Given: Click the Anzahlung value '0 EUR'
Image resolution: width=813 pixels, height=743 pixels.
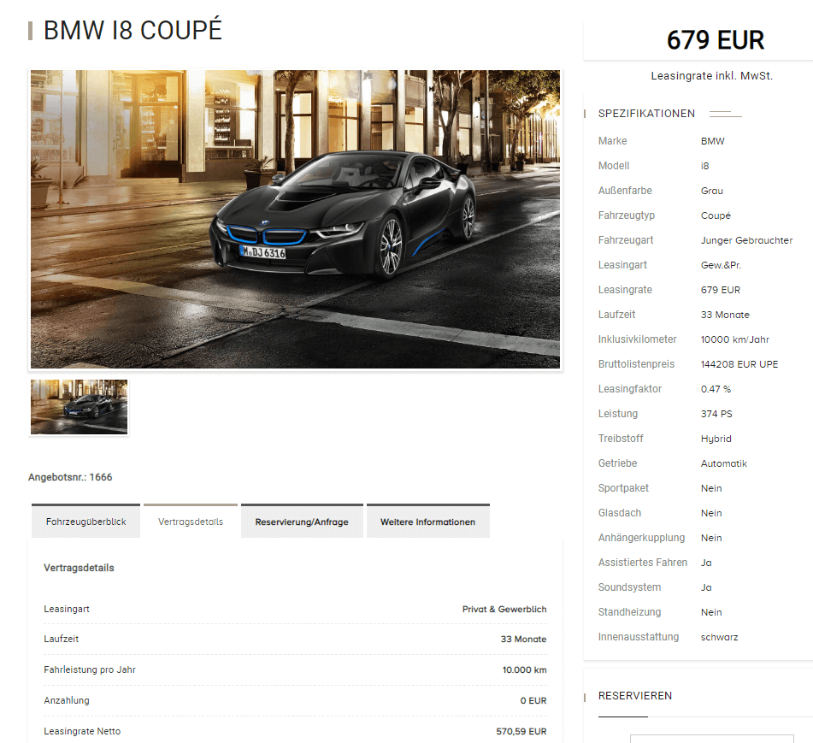Looking at the screenshot, I should (x=533, y=700).
